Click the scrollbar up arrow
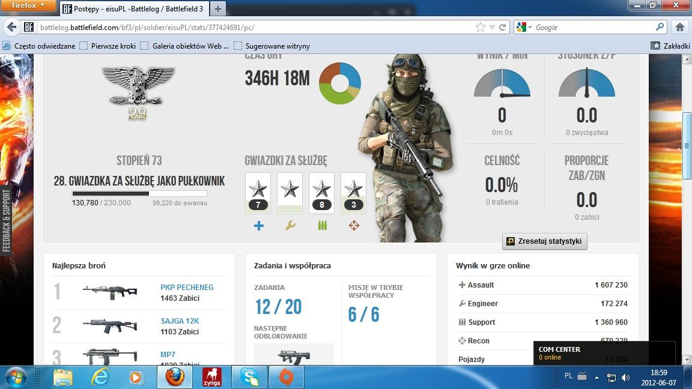 (687, 59)
